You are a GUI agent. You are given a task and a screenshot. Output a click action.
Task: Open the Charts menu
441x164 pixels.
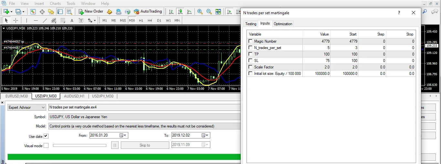tap(56, 4)
